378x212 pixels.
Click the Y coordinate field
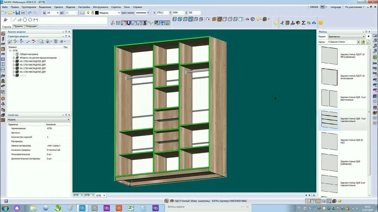(178, 13)
